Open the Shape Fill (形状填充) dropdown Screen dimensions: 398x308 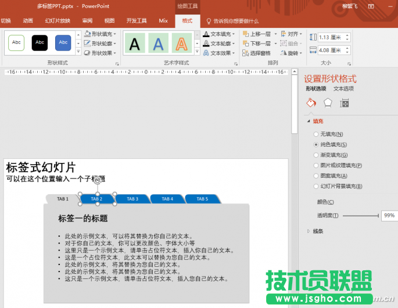pos(101,34)
